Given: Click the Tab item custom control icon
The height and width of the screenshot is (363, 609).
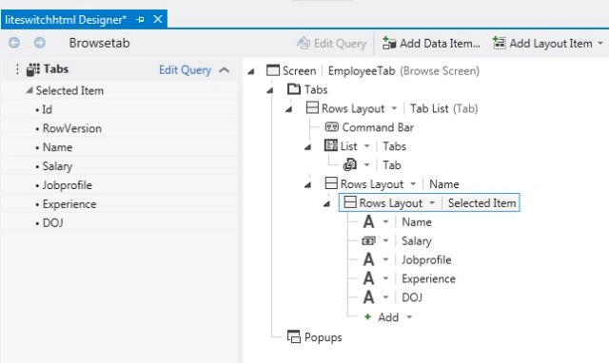Looking at the screenshot, I should 349,164.
